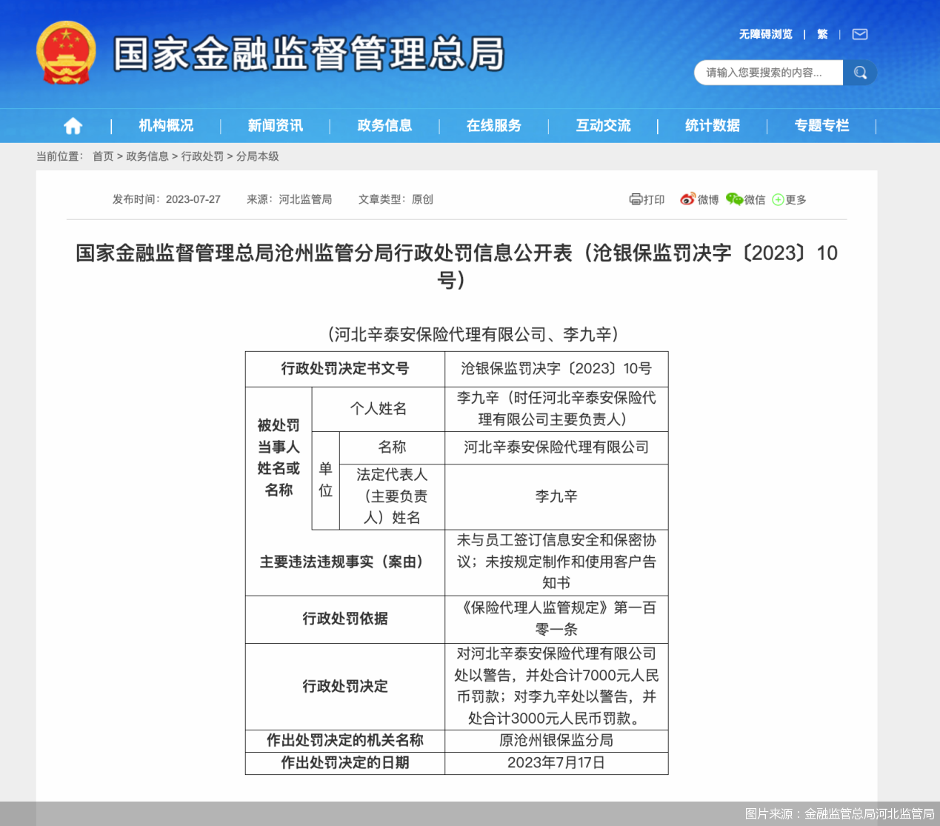This screenshot has height=826, width=940.
Task: Click the magnifier icon to search
Action: click(x=860, y=72)
